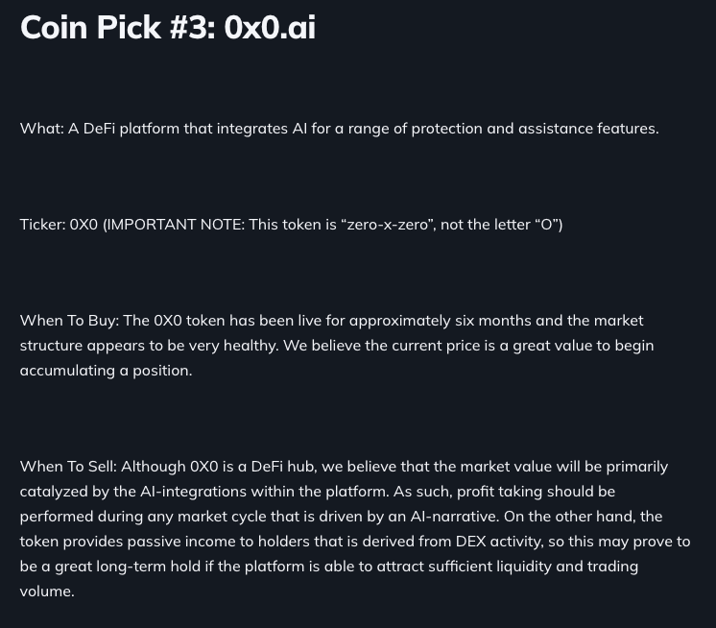The width and height of the screenshot is (716, 628).
Task: Click the "When To Buy:" label
Action: point(69,321)
